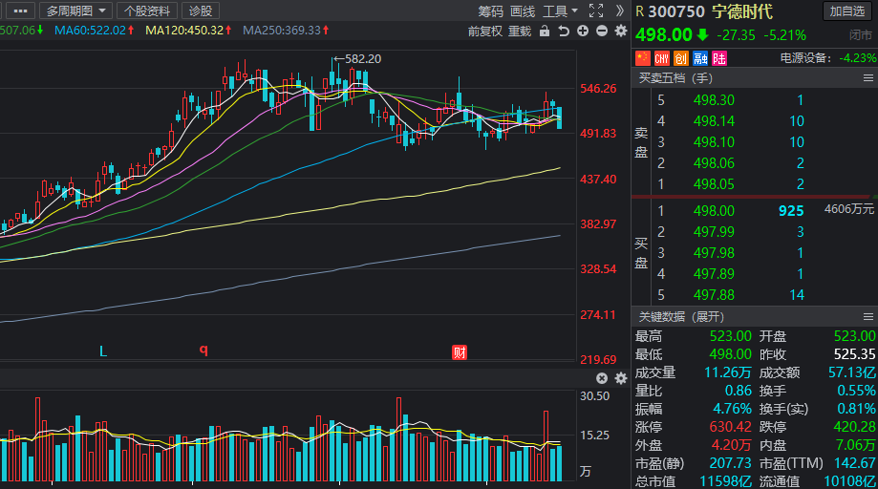Click the volume panel plus icon

[602, 378]
